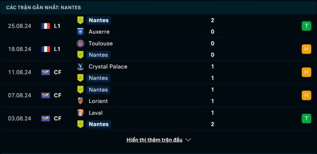Viewport: 317px width, 154px height.
Task: Select the 03.08.24 Laval match date
Action: coord(19,118)
